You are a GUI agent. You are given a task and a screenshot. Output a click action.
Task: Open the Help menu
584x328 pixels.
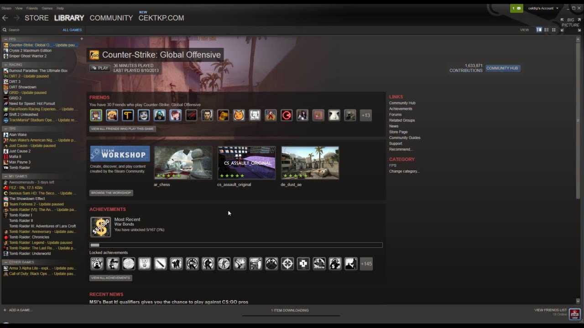coord(60,8)
